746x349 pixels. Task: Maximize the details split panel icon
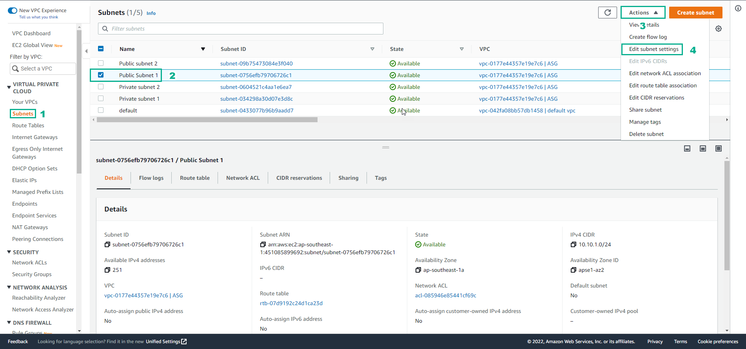(x=719, y=148)
